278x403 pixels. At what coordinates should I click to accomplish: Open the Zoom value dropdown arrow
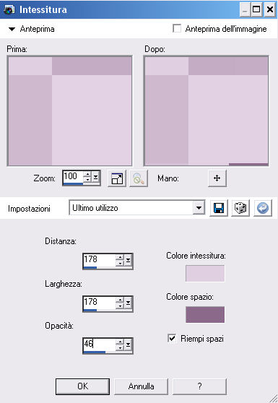pos(95,178)
